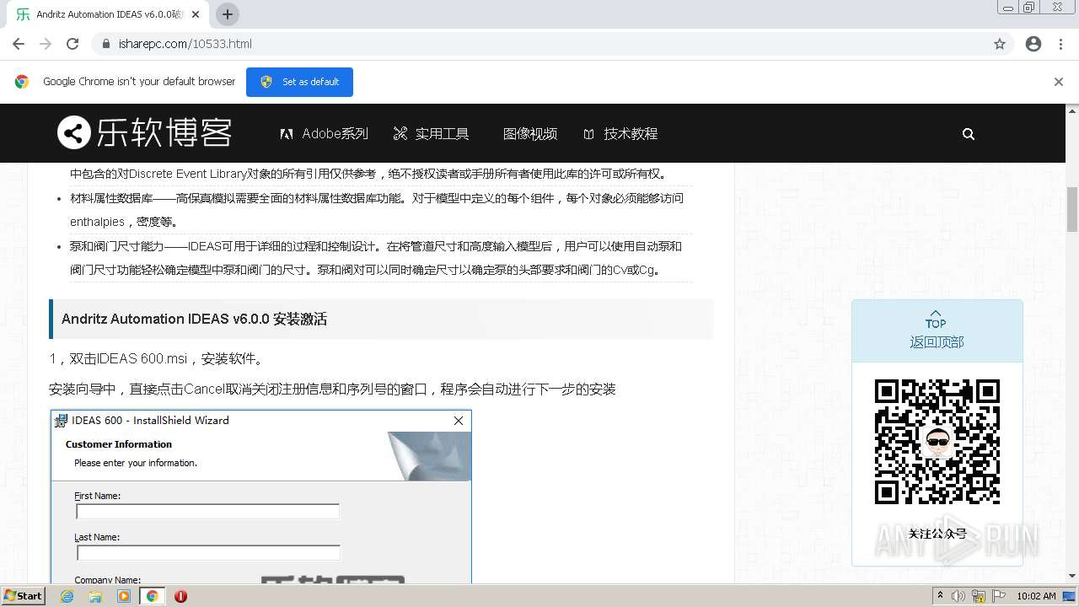This screenshot has width=1079, height=607.
Task: Click the InstallShield Wizard screenshot image
Action: [260, 497]
